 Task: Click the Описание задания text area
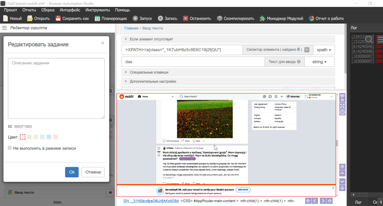tap(56, 88)
